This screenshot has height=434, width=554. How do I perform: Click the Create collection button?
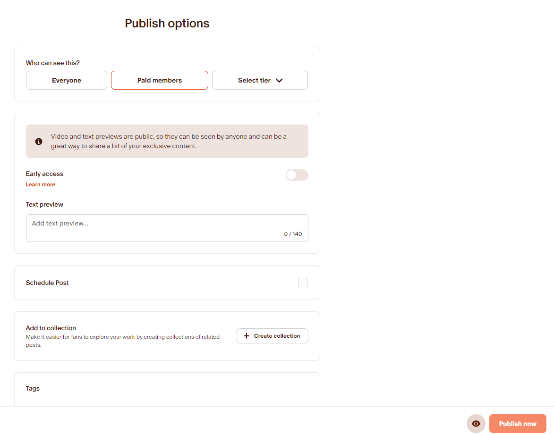coord(273,336)
